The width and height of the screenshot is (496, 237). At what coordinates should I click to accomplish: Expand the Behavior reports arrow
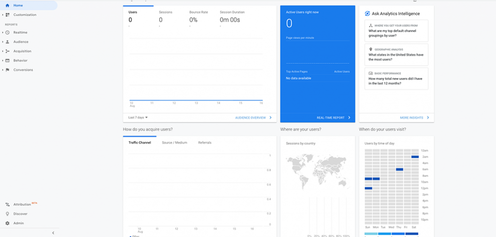click(x=2, y=60)
